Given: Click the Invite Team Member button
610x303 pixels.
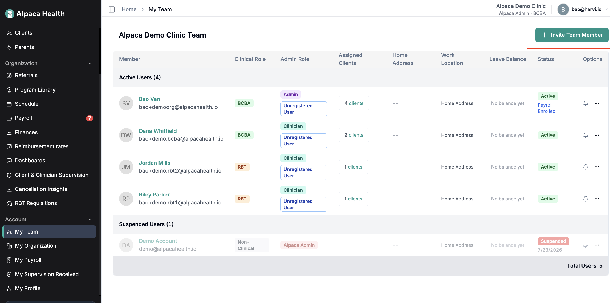Looking at the screenshot, I should coord(572,35).
